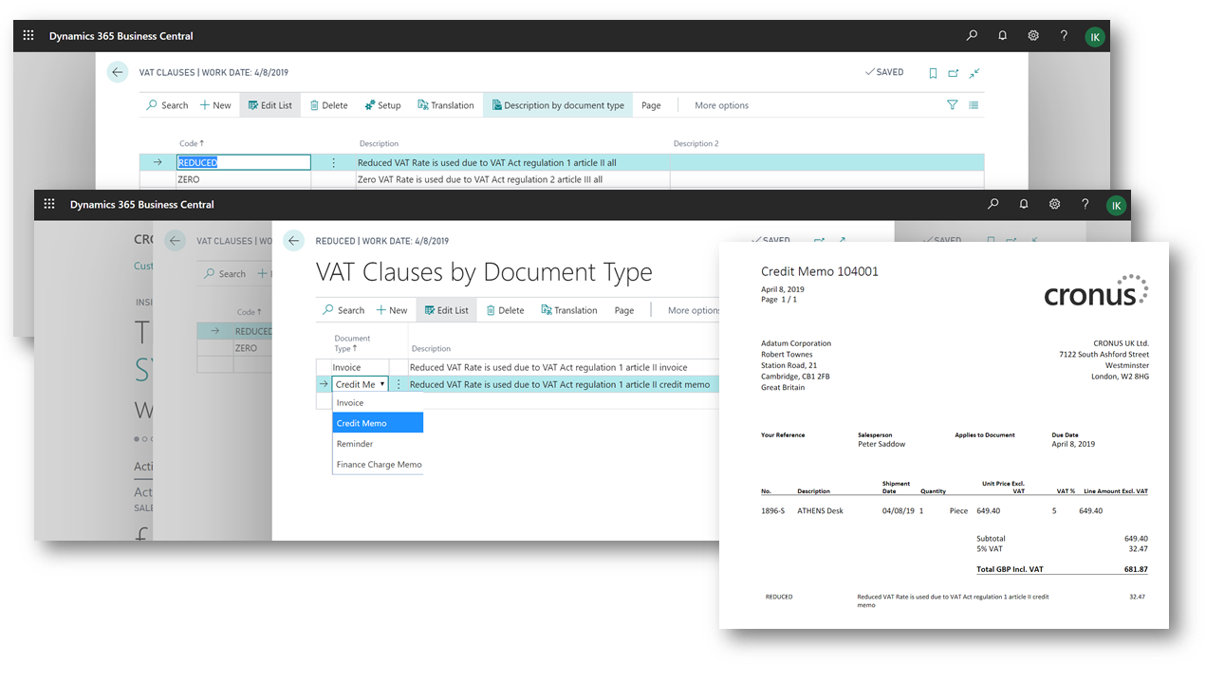This screenshot has width=1206, height=700.
Task: Click New to add a VAT clause
Action: 391,309
